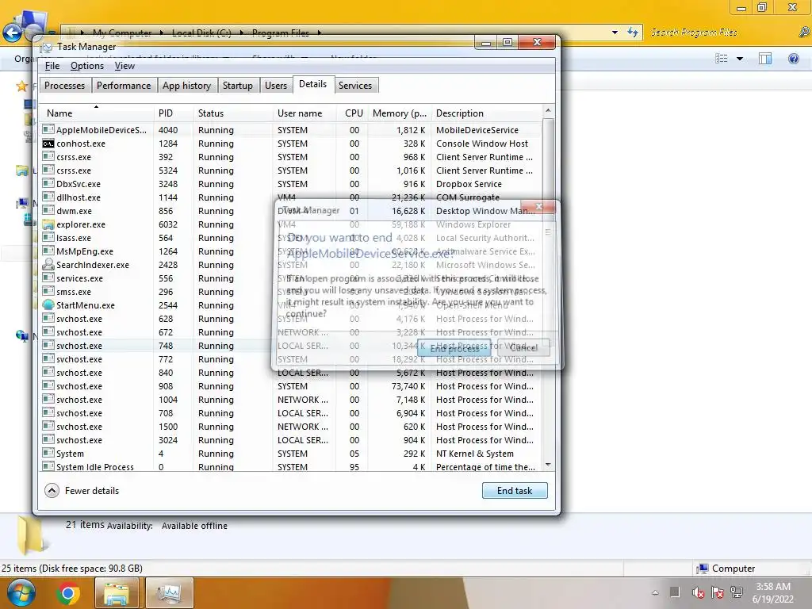Click the Explorer help question icon
The height and width of the screenshot is (609, 812).
point(793,59)
